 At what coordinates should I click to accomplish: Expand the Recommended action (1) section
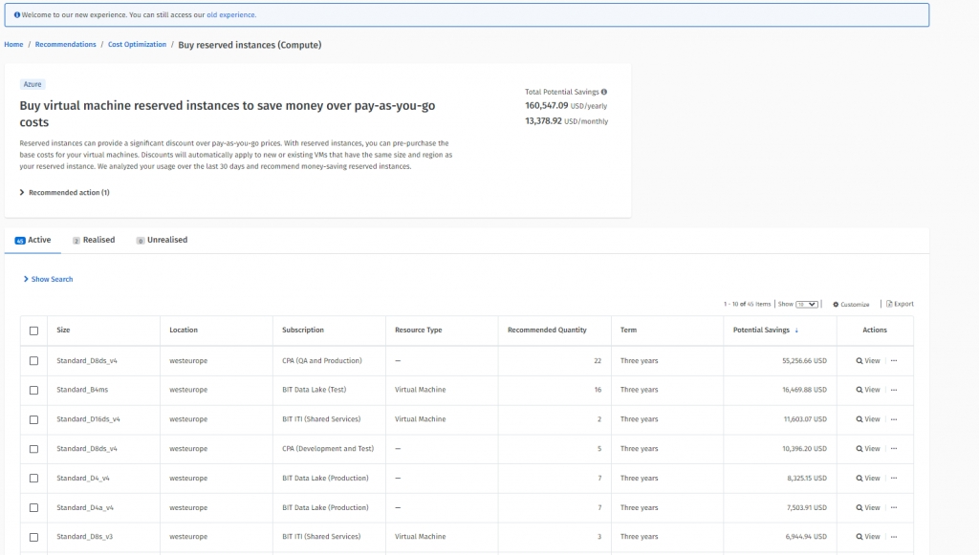(x=64, y=193)
